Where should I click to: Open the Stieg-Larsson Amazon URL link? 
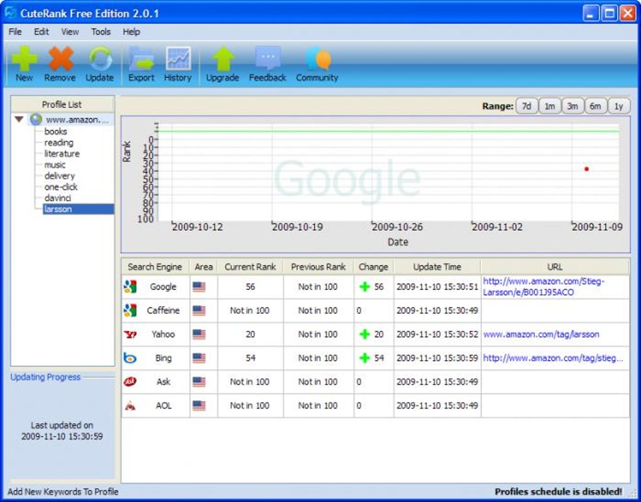544,287
